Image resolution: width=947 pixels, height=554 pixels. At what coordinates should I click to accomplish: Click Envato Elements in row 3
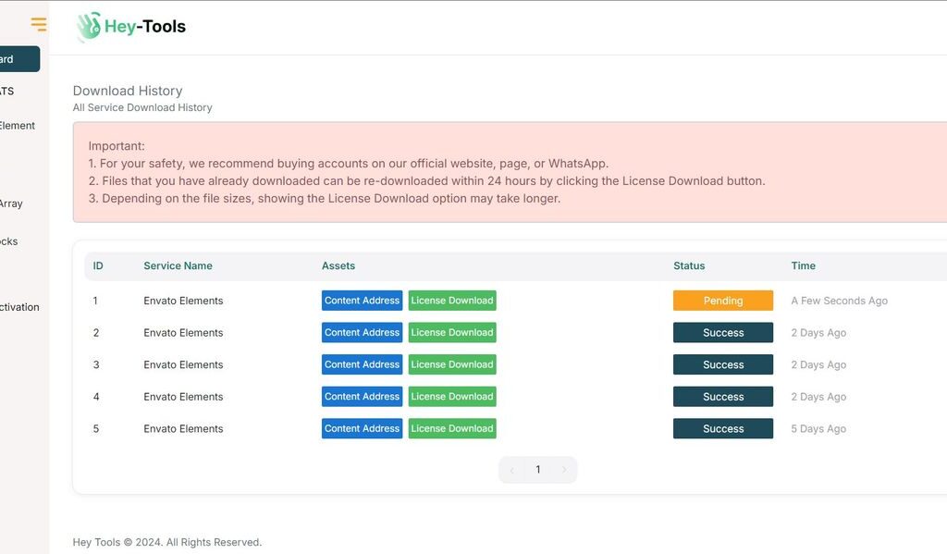point(183,365)
